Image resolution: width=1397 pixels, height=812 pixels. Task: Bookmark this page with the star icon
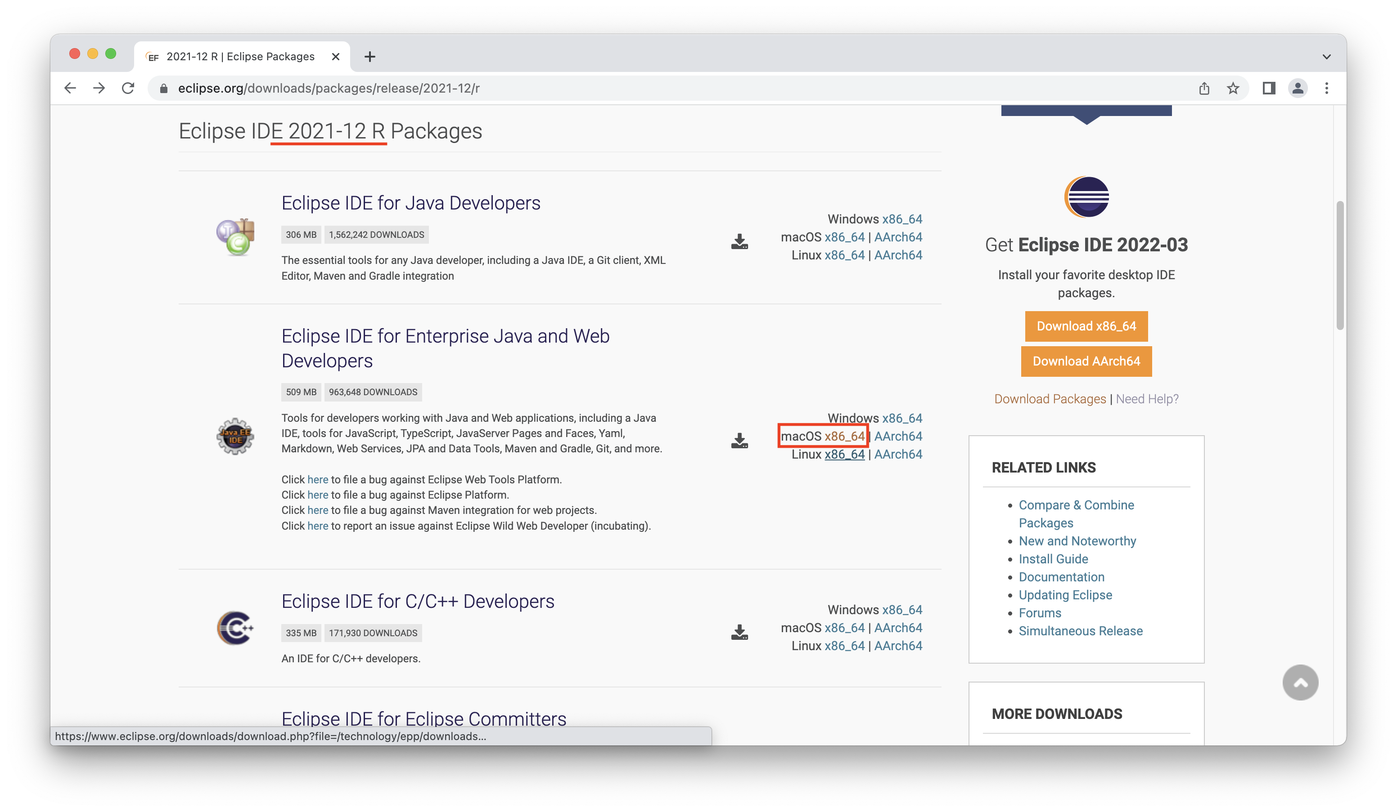click(1232, 88)
